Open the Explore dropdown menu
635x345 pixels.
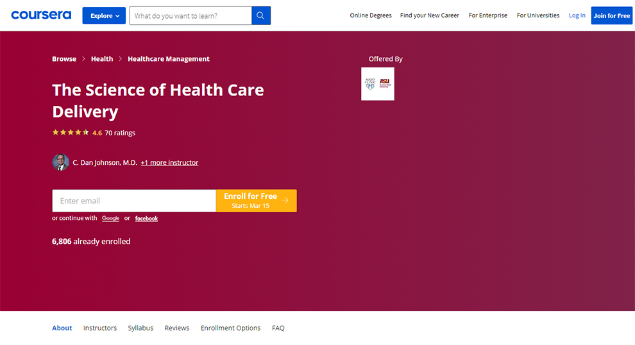[x=104, y=16]
